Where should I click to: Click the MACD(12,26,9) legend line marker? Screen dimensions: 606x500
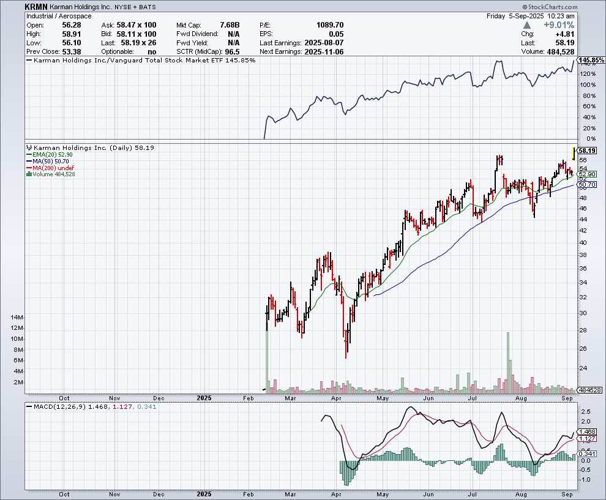coord(29,406)
